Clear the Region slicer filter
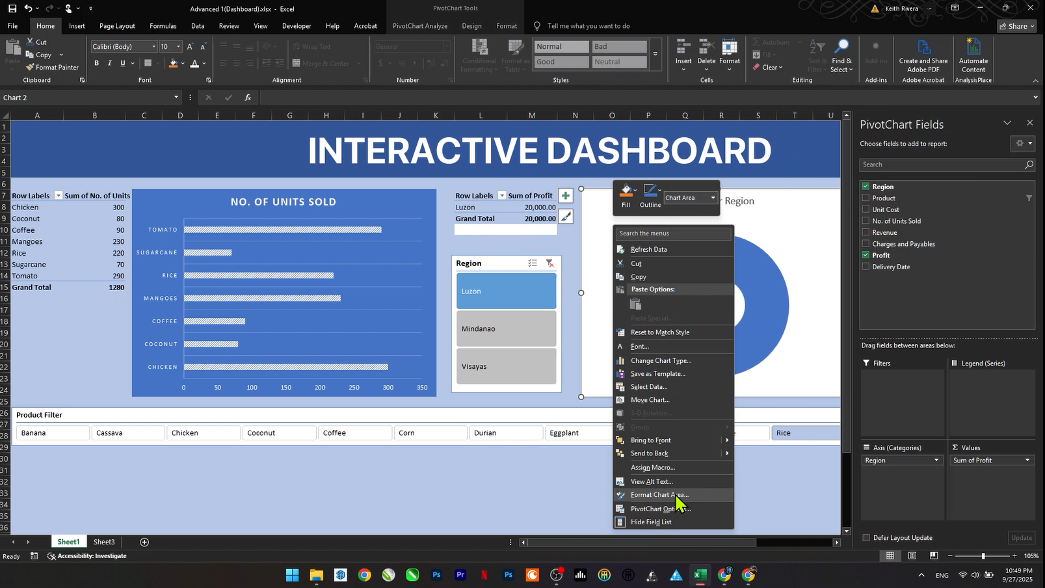The image size is (1045, 588). [x=549, y=263]
